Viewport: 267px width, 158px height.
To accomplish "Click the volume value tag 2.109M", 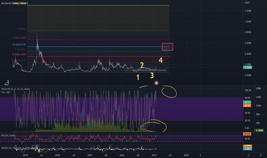I will coord(259,130).
